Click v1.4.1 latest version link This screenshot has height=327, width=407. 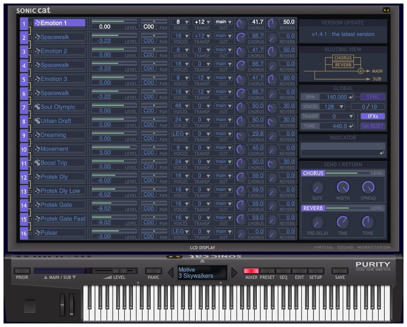pos(343,34)
